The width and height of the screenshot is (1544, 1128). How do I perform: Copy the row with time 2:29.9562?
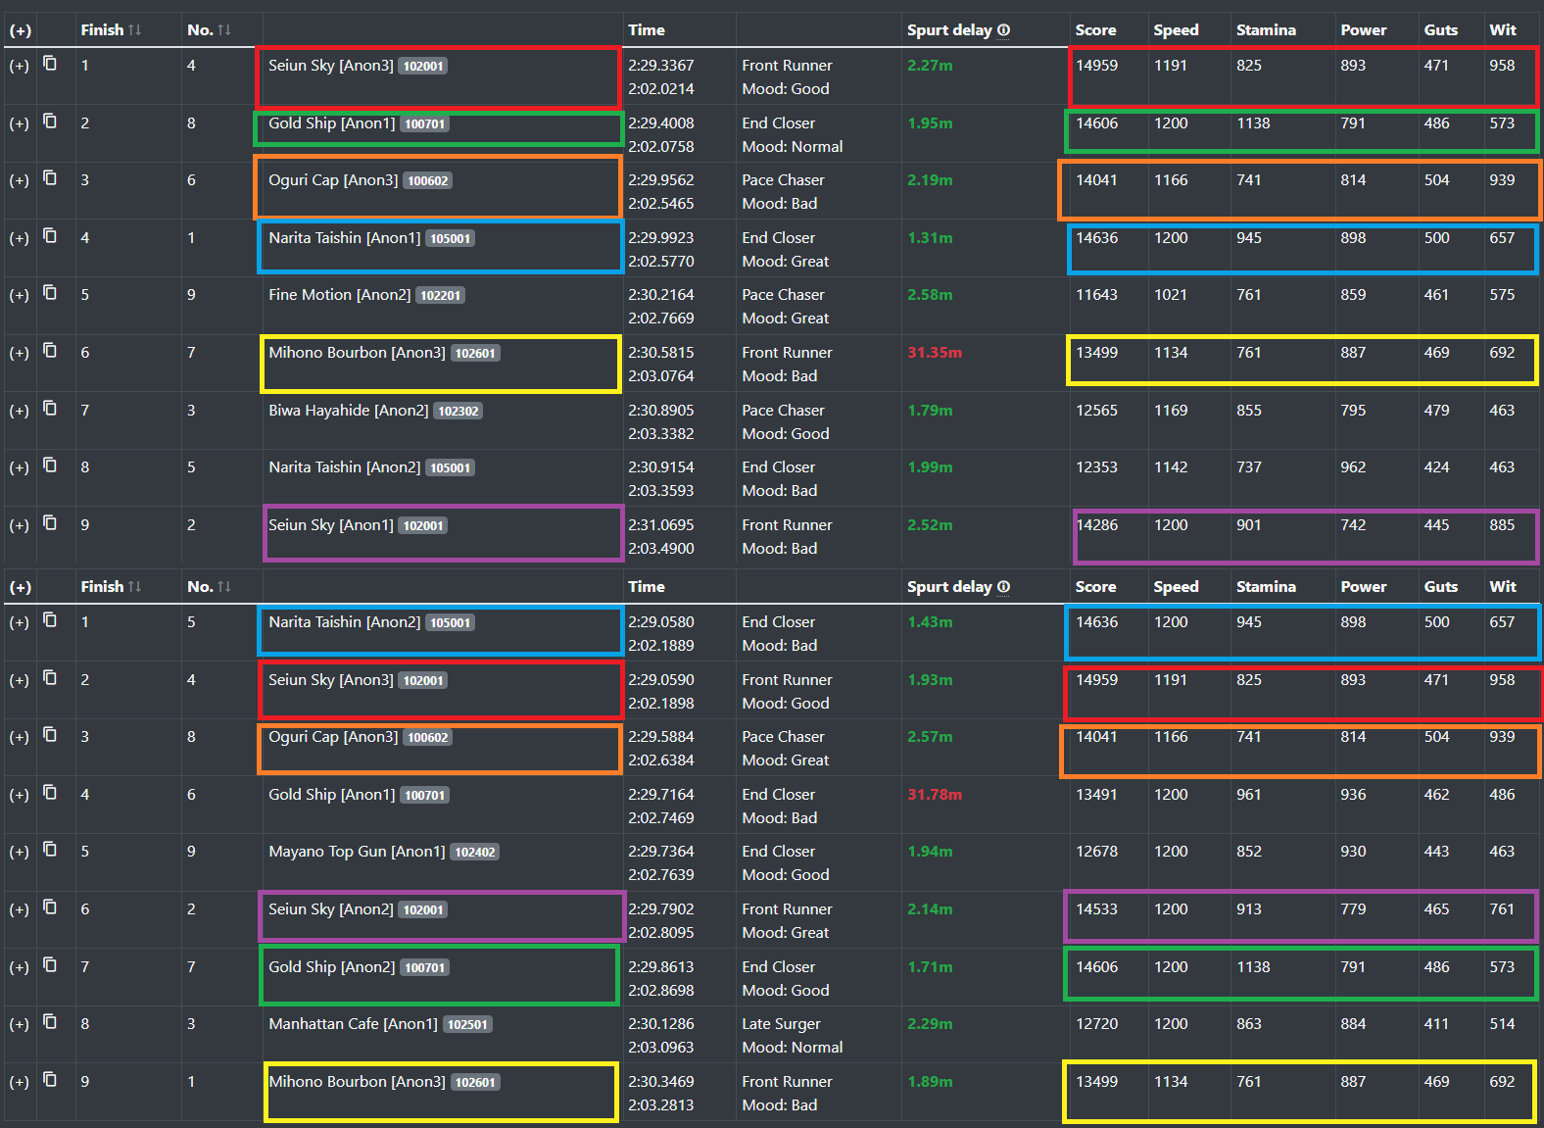[50, 178]
